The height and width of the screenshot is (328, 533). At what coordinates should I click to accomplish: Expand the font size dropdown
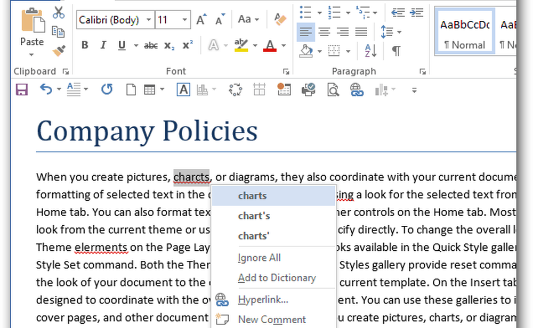[x=184, y=20]
